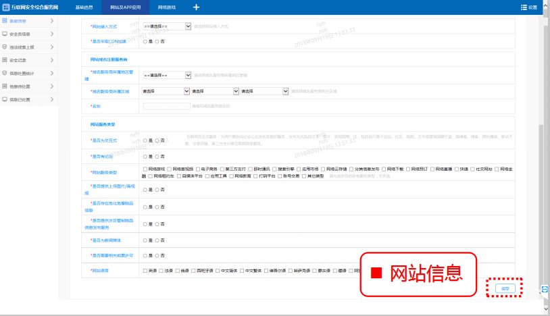The width and height of the screenshot is (550, 316).
Task: Open 安全记录 in the sidebar
Action: (x=18, y=60)
